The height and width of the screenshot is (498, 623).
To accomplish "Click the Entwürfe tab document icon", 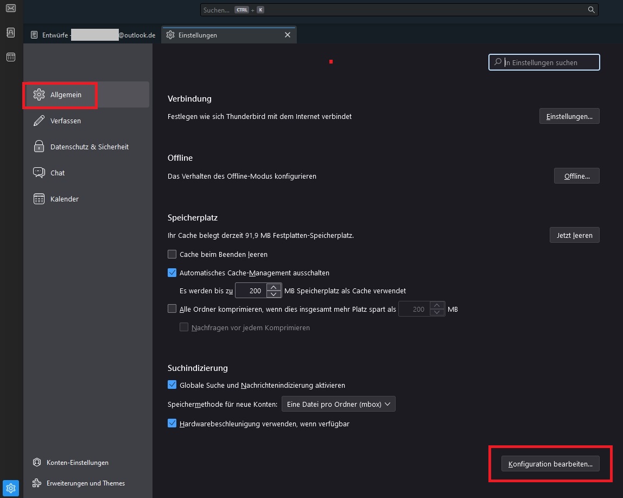I will (x=34, y=35).
